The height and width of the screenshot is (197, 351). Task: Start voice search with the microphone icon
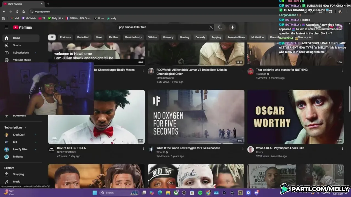[232, 27]
